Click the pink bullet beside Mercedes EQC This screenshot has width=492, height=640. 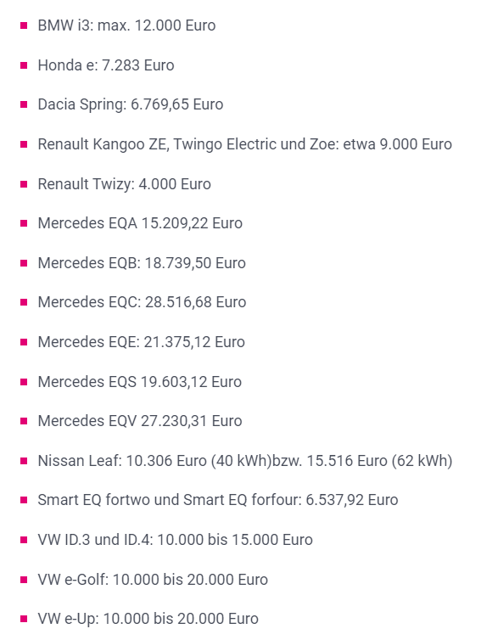click(24, 302)
